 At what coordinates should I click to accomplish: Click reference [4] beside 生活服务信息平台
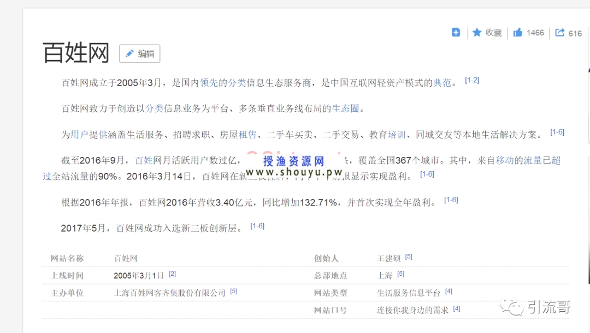pyautogui.click(x=449, y=292)
